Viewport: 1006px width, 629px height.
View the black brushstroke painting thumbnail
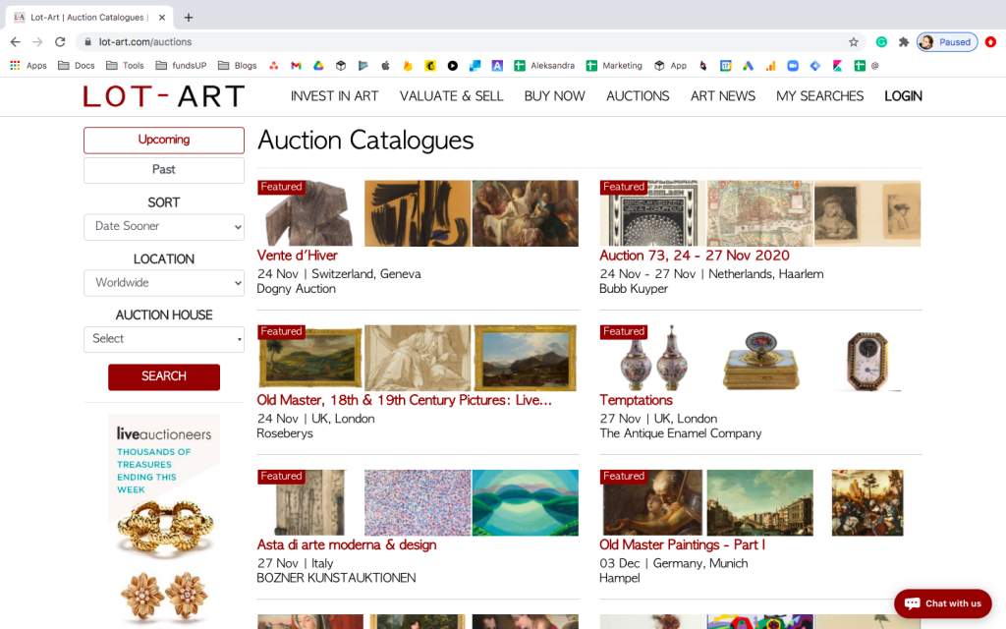point(417,213)
